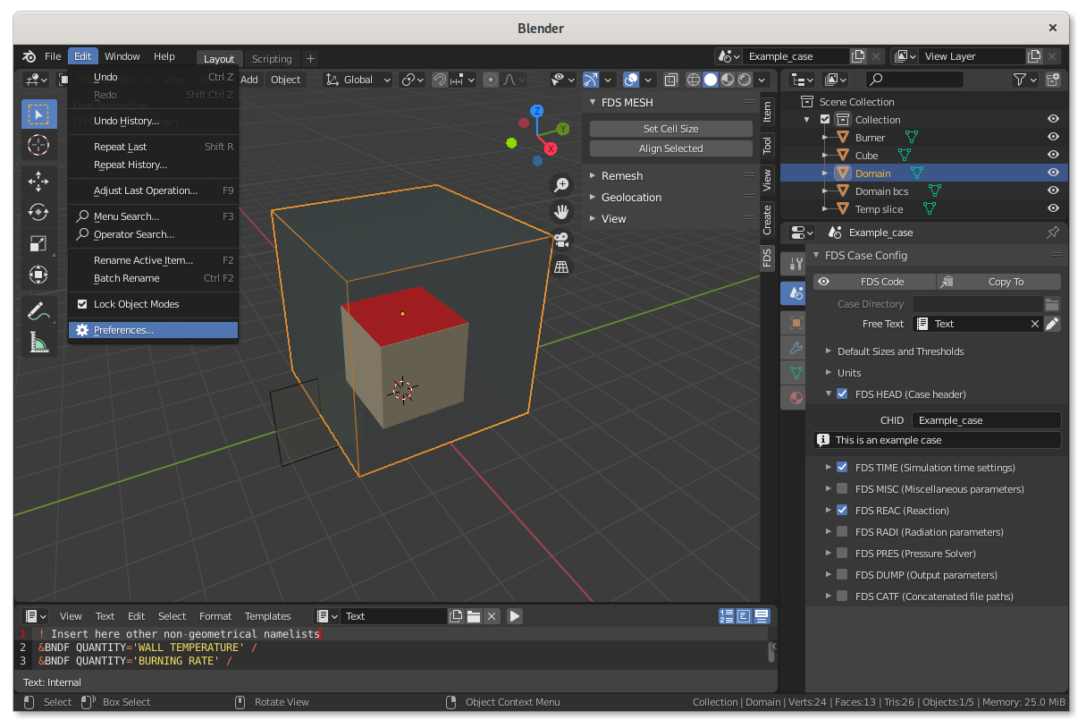Click the Blender logo menu icon
This screenshot has height=728, width=1086.
tap(30, 56)
